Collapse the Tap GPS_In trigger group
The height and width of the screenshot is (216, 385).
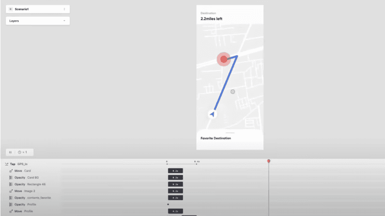point(7,164)
